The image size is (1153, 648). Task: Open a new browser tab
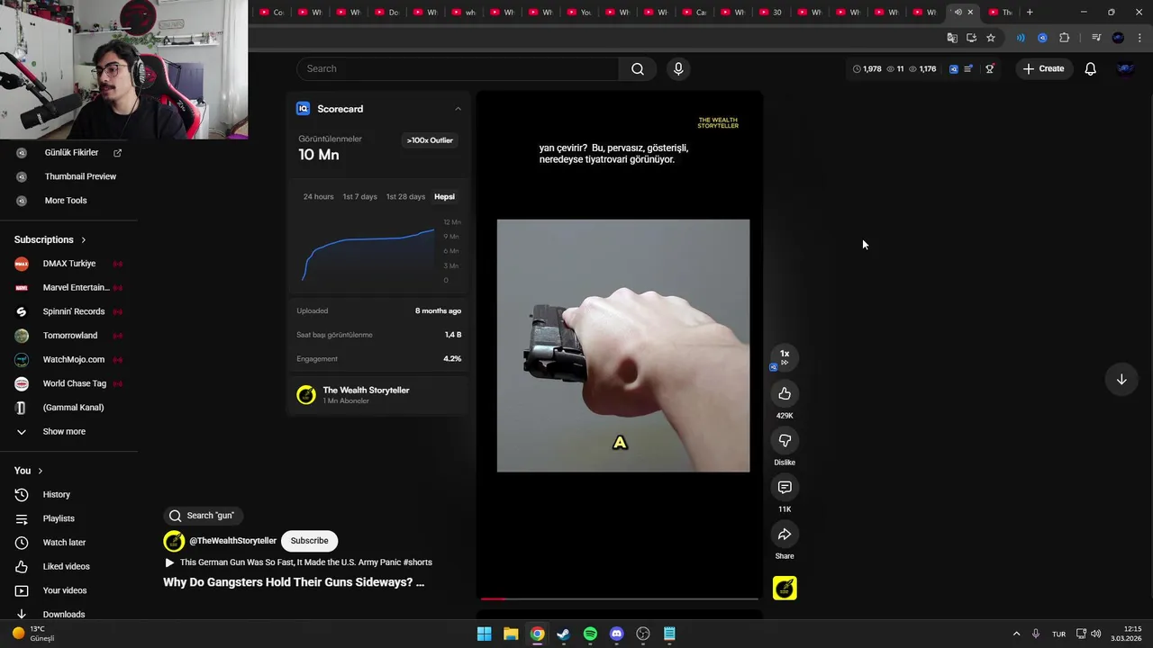coord(1030,12)
